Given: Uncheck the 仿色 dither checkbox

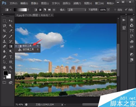Looking at the screenshot, I should 126,10.
